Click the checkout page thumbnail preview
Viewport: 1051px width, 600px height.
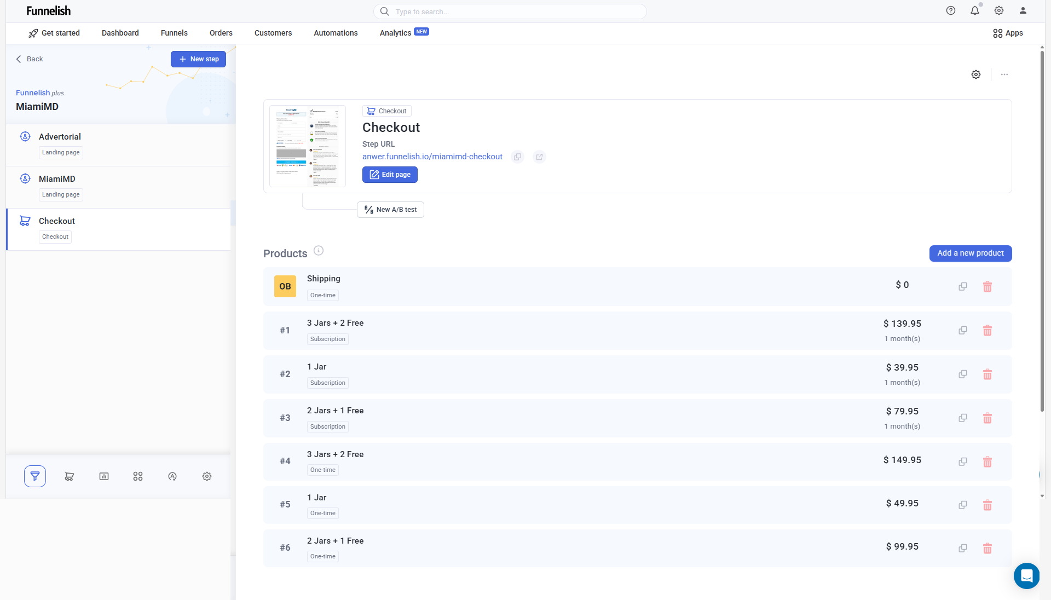(x=308, y=146)
